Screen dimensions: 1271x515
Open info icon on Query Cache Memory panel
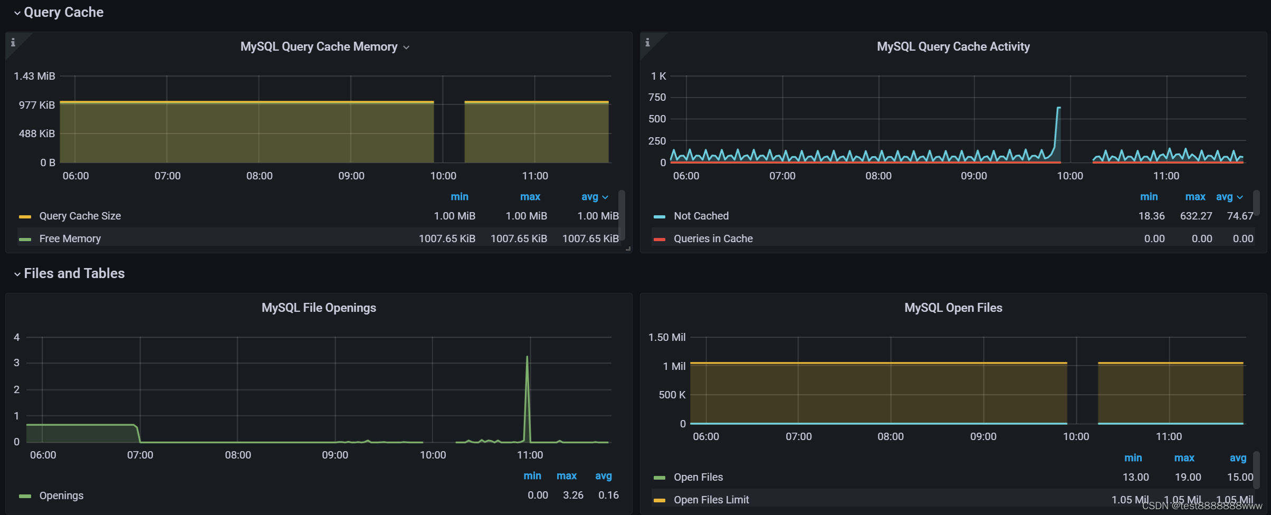(13, 42)
